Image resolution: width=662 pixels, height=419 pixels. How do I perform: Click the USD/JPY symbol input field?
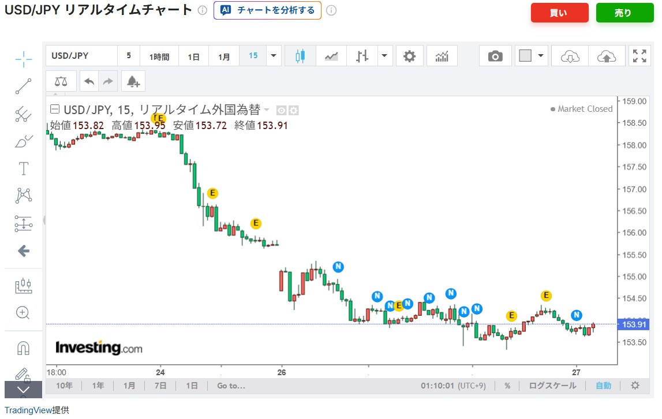(x=81, y=56)
